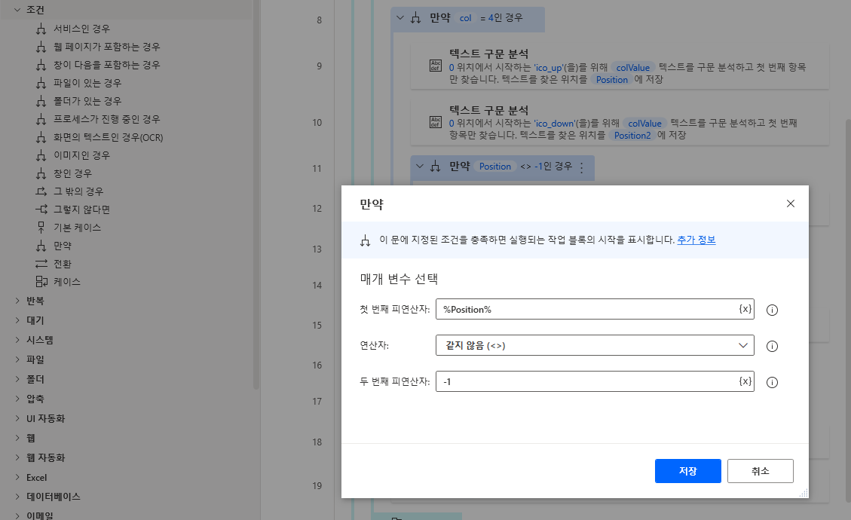Expand the 파일 group
The width and height of the screenshot is (851, 520).
tap(17, 359)
